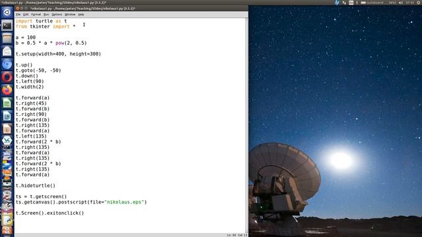422x237 pixels.
Task: Open the Python IDLE dock icon
Action: [x=7, y=221]
